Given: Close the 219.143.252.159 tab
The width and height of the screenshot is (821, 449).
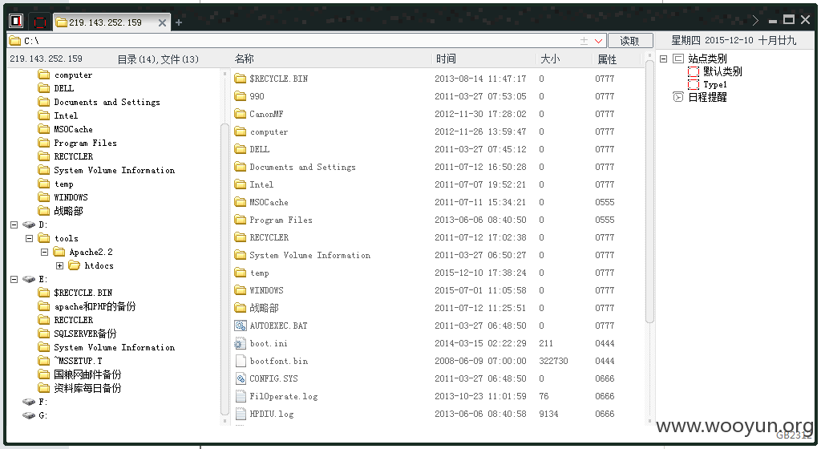Looking at the screenshot, I should coord(162,22).
